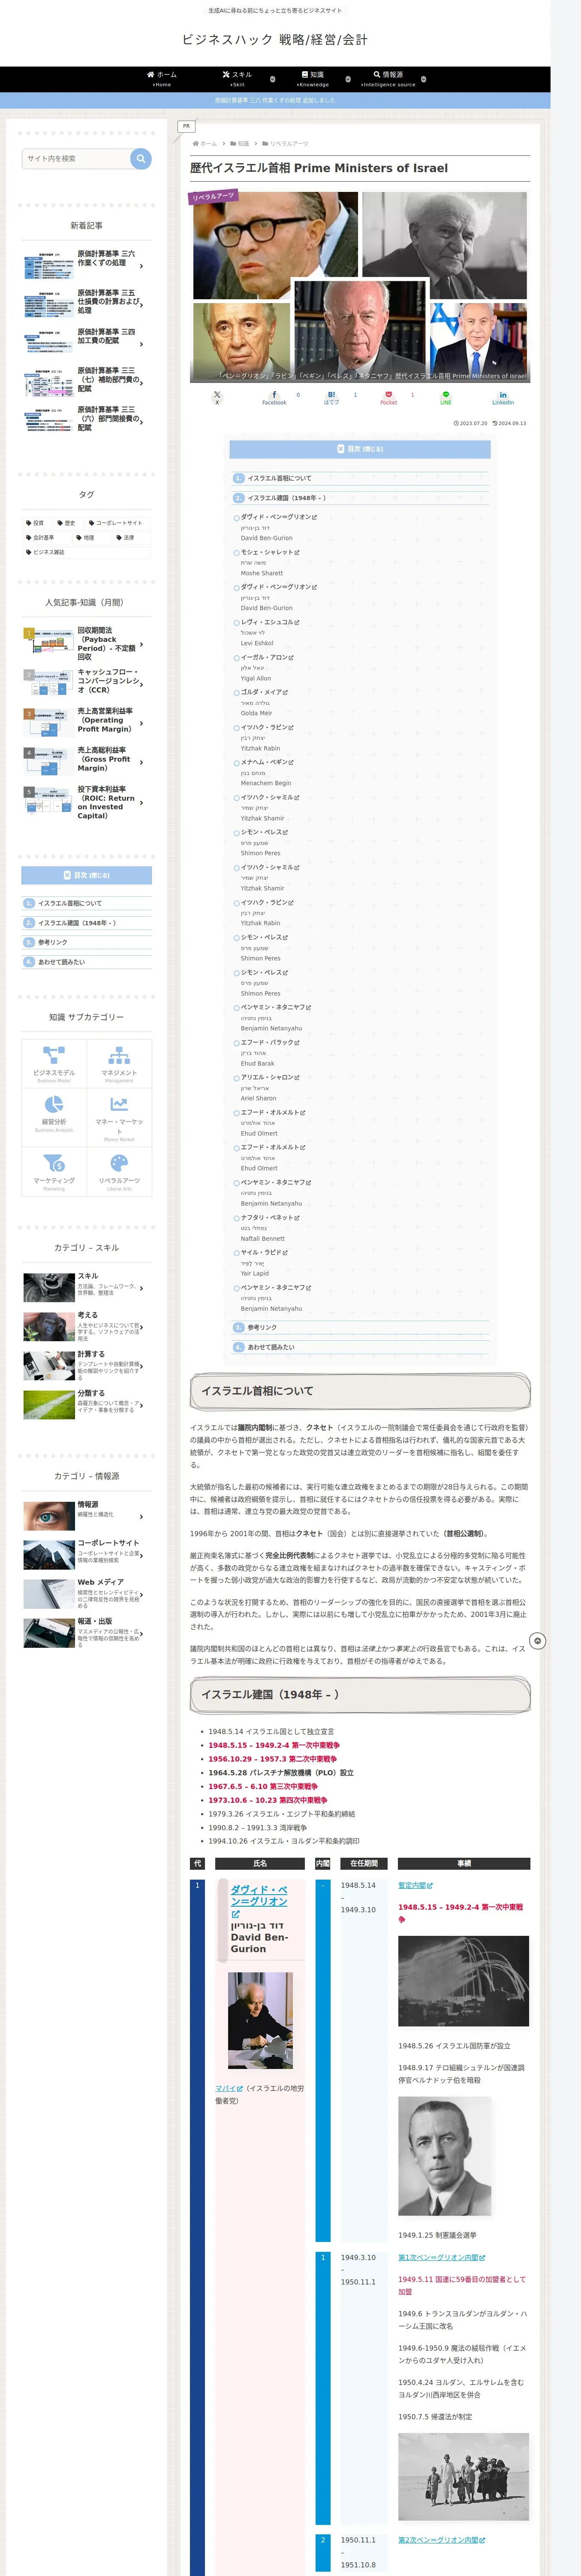Viewport: 581px width, 2576px height.
Task: Click the site title ビジネスハック 戦略/経営/会計
Action: click(x=274, y=40)
